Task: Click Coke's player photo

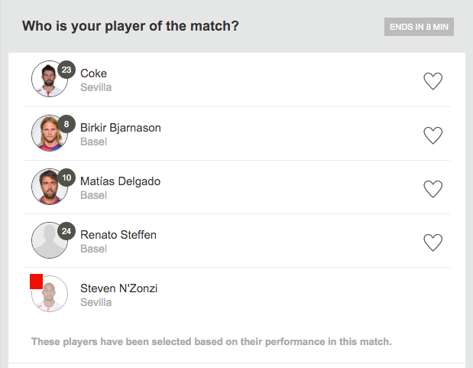Action: click(x=50, y=79)
